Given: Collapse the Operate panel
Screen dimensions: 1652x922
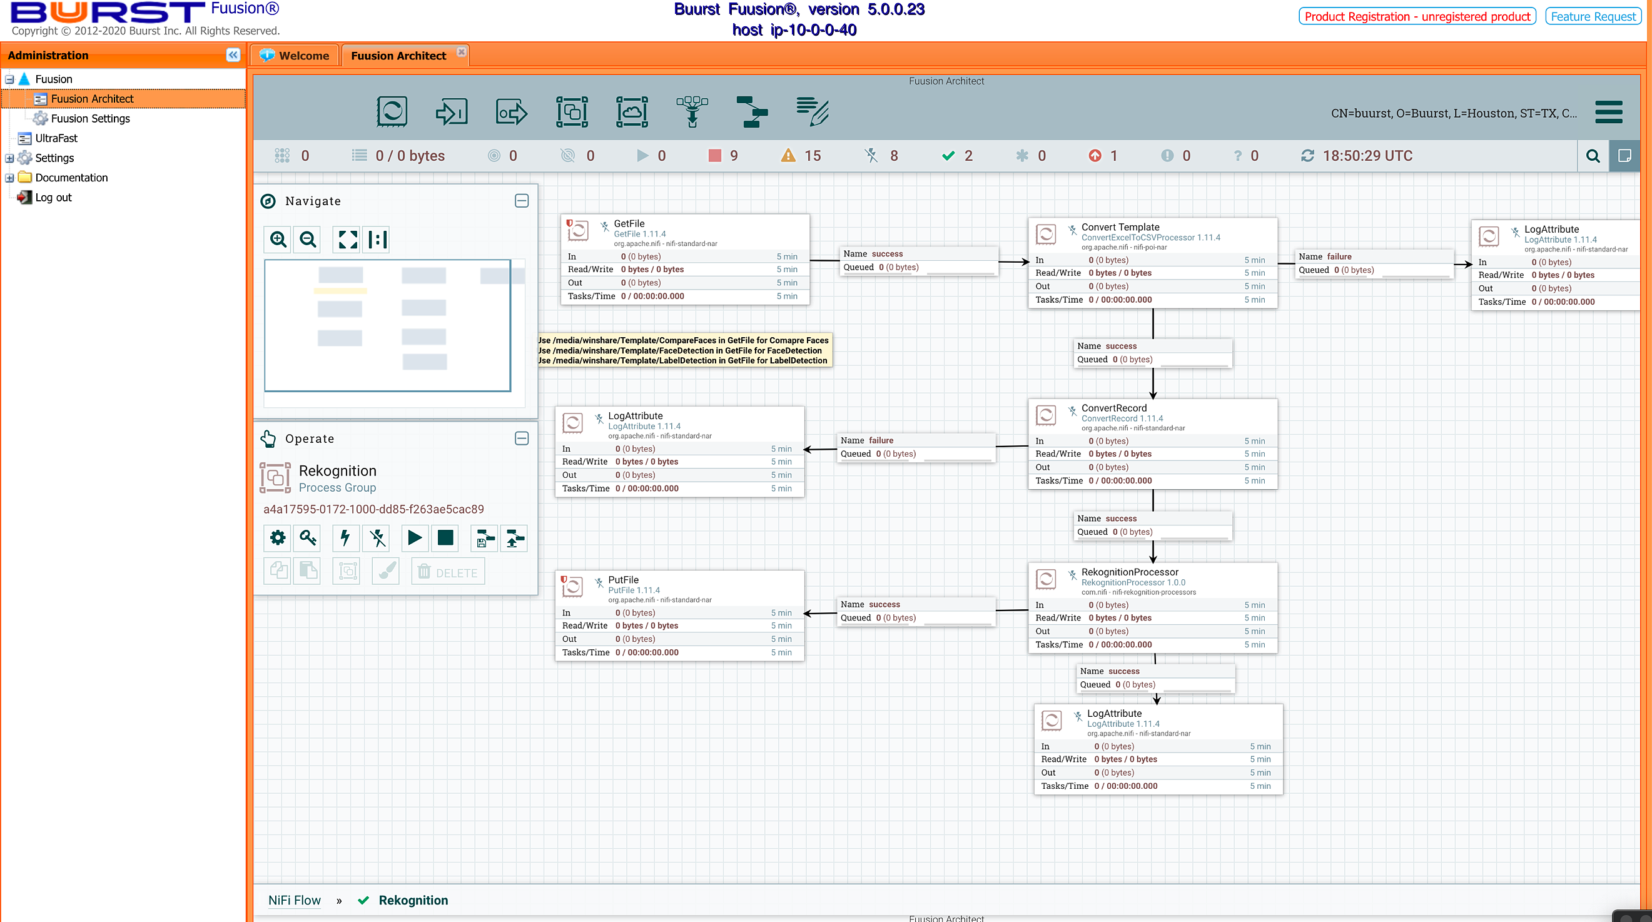Looking at the screenshot, I should click(522, 438).
